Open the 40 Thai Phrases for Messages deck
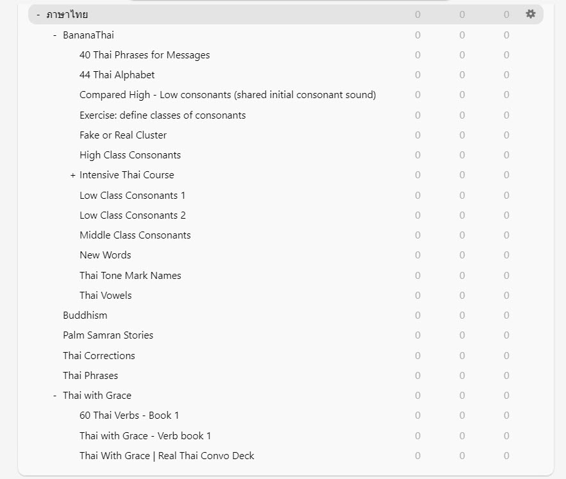This screenshot has height=479, width=566. [144, 55]
